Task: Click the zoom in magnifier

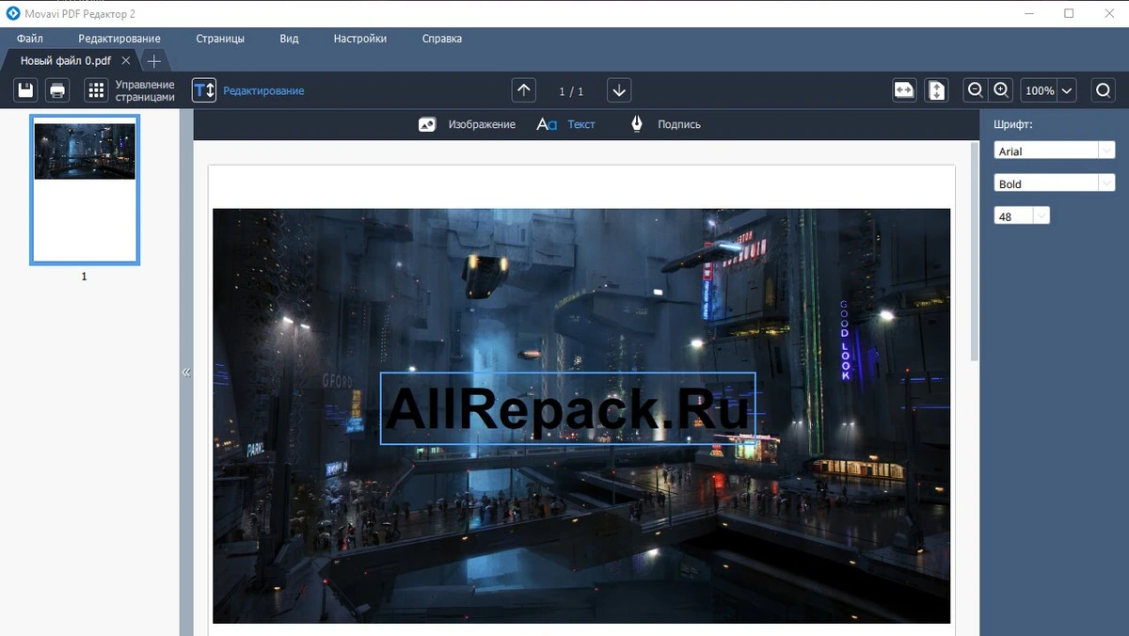Action: pyautogui.click(x=1001, y=90)
